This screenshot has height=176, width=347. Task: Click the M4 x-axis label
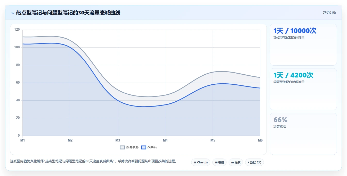165,140
